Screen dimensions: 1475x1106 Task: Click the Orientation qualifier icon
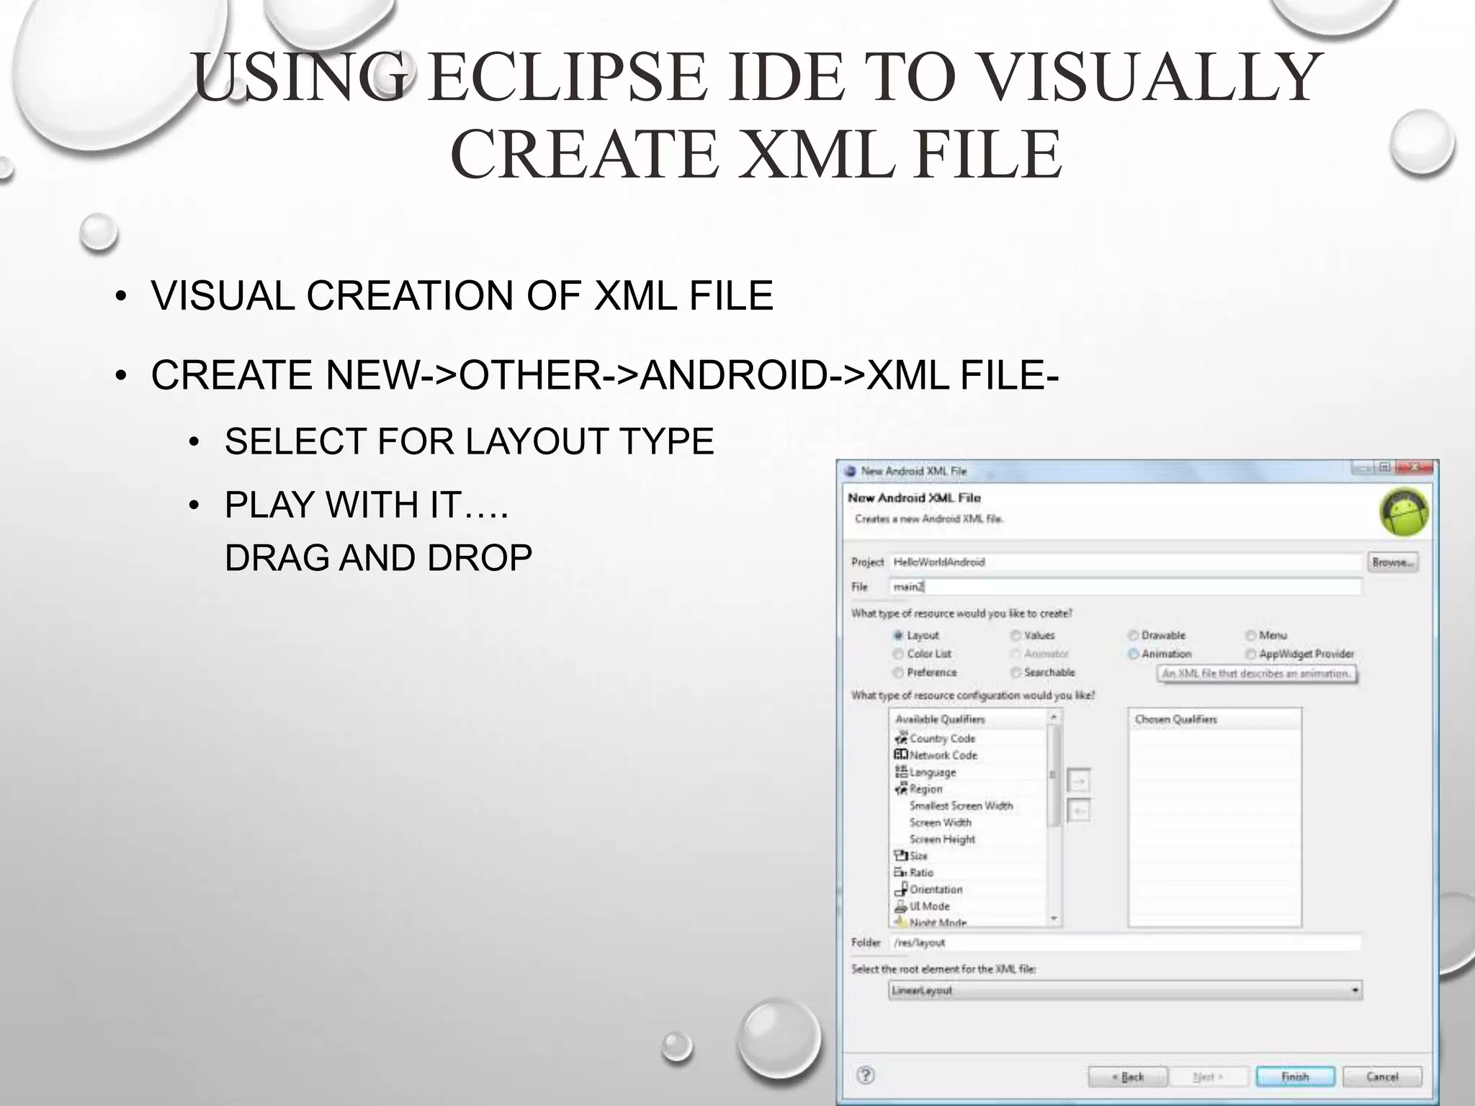(901, 889)
